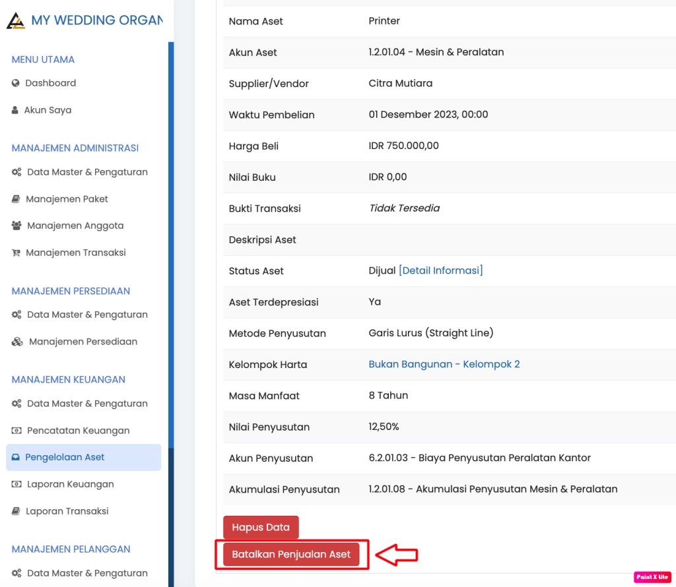The image size is (676, 587).
Task: Select the icon beside Pencatatan Keuangan
Action: [17, 430]
